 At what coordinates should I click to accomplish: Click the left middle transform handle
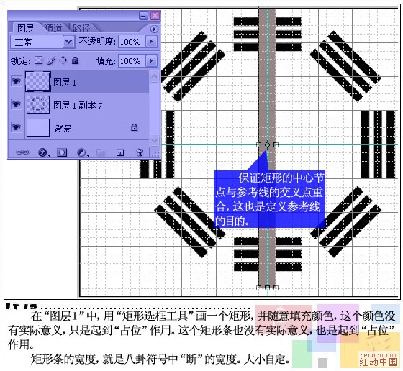coord(259,145)
